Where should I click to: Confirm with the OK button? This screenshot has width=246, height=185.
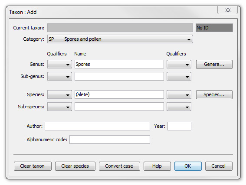point(188,166)
